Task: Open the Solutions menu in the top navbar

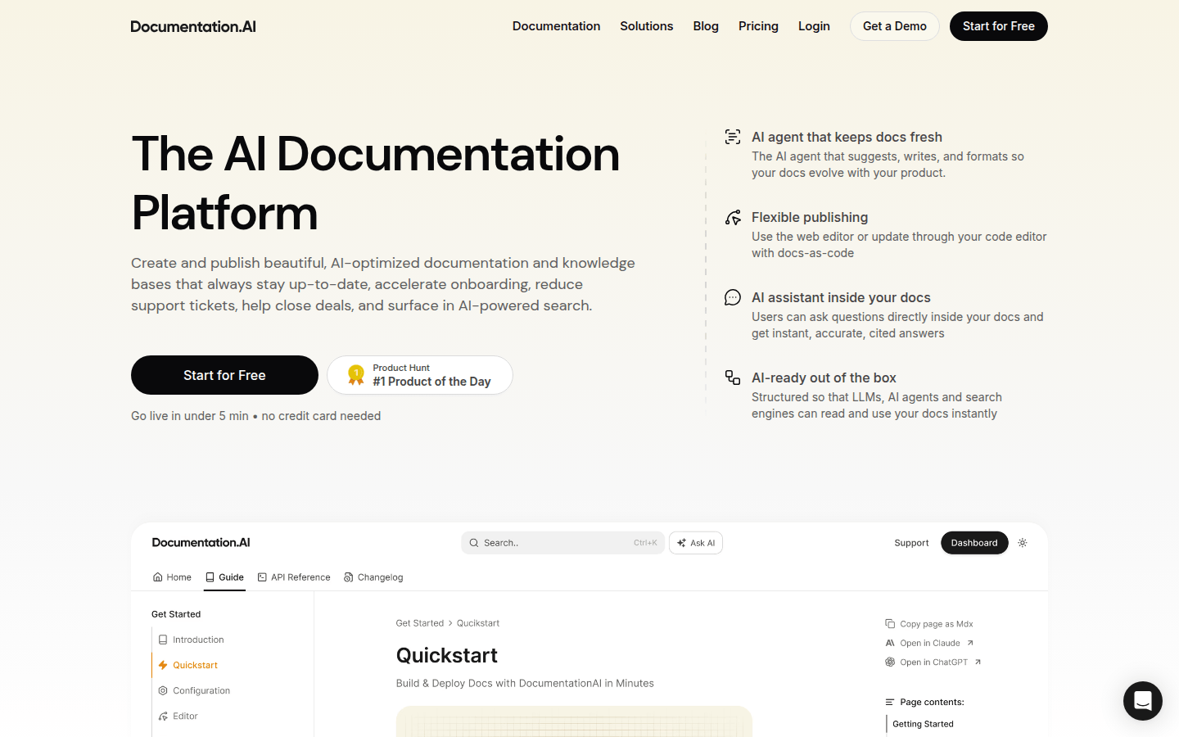Action: click(646, 26)
